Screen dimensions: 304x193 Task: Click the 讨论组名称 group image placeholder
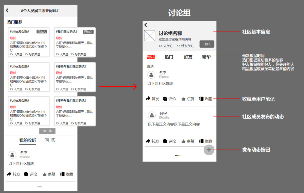coord(150,36)
